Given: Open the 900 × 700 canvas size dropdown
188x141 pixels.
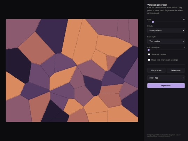Looking at the screenshot, I should pos(166,78).
